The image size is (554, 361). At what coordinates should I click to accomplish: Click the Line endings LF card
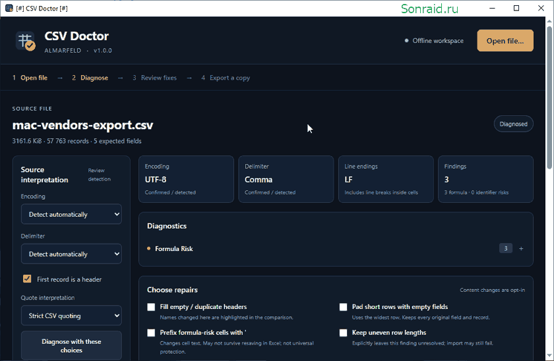[x=386, y=179]
